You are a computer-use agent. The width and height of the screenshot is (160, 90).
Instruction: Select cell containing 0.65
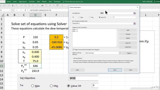pos(35,42)
